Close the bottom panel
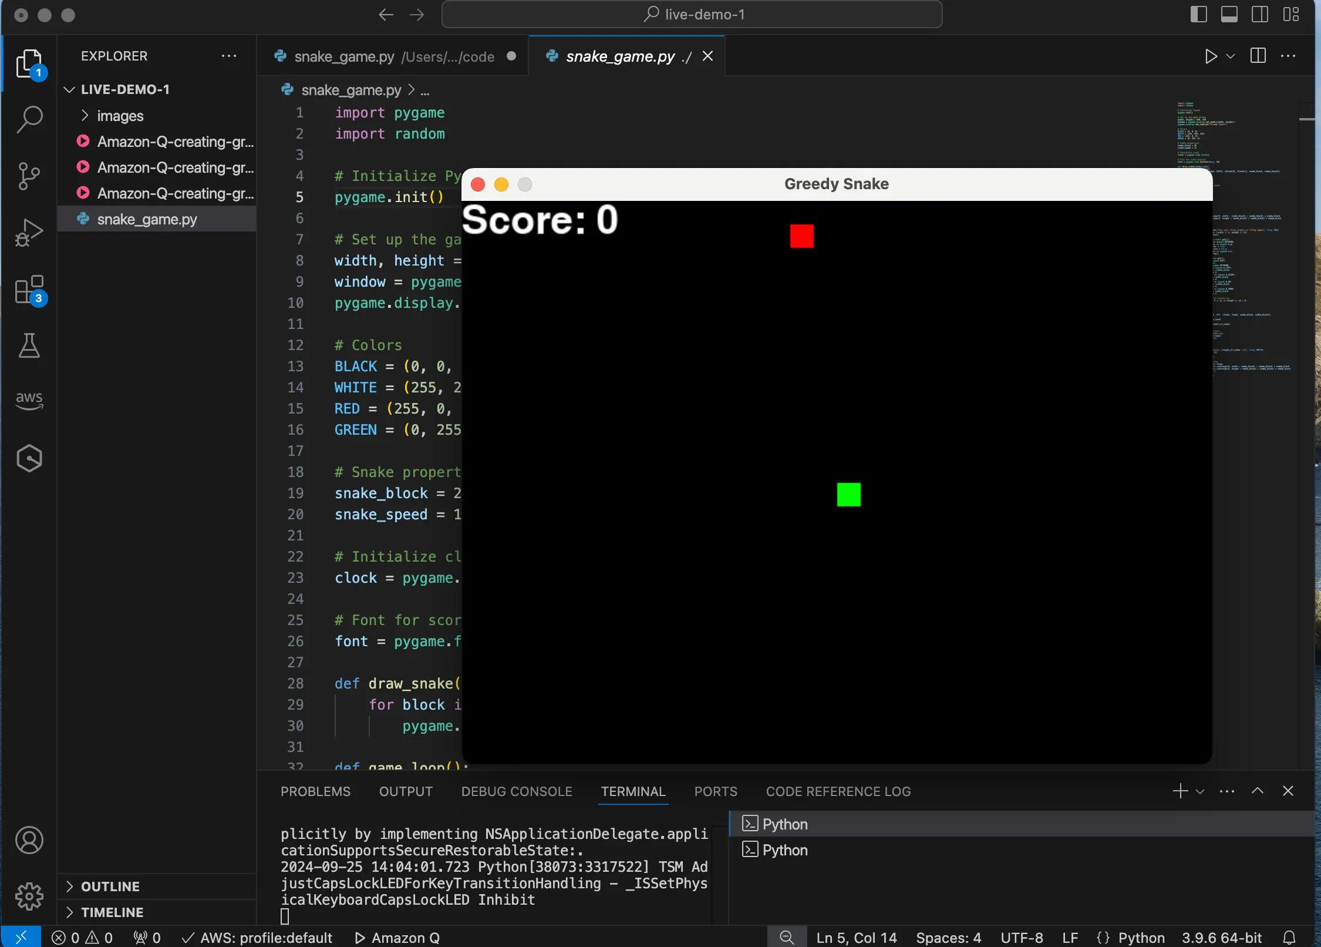1321x947 pixels. click(x=1288, y=791)
